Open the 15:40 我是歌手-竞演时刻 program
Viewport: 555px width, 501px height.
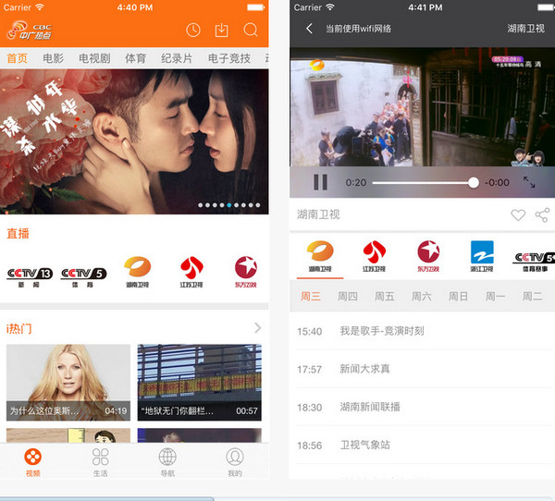423,331
